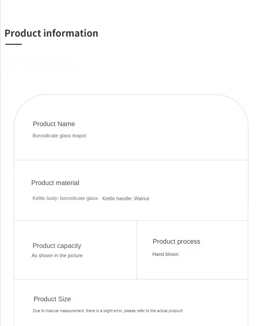Select the "Borosilicate glass teapot" text
Image resolution: width=260 pixels, height=326 pixels.
pos(59,136)
